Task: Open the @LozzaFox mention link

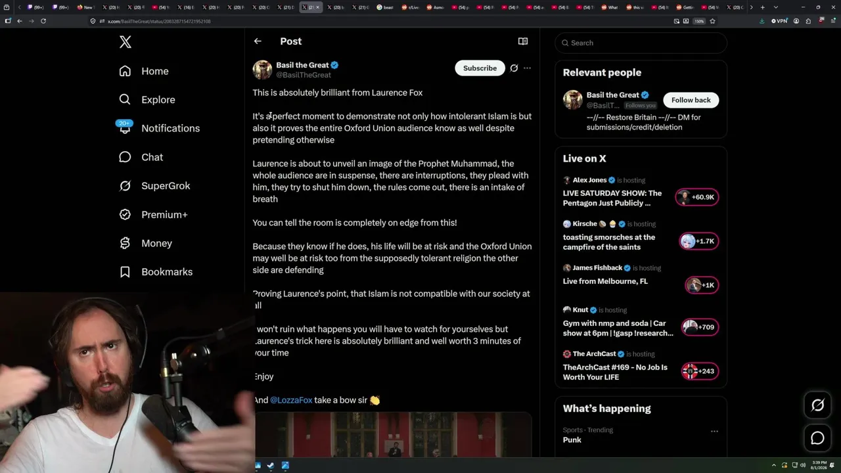Action: pyautogui.click(x=291, y=400)
